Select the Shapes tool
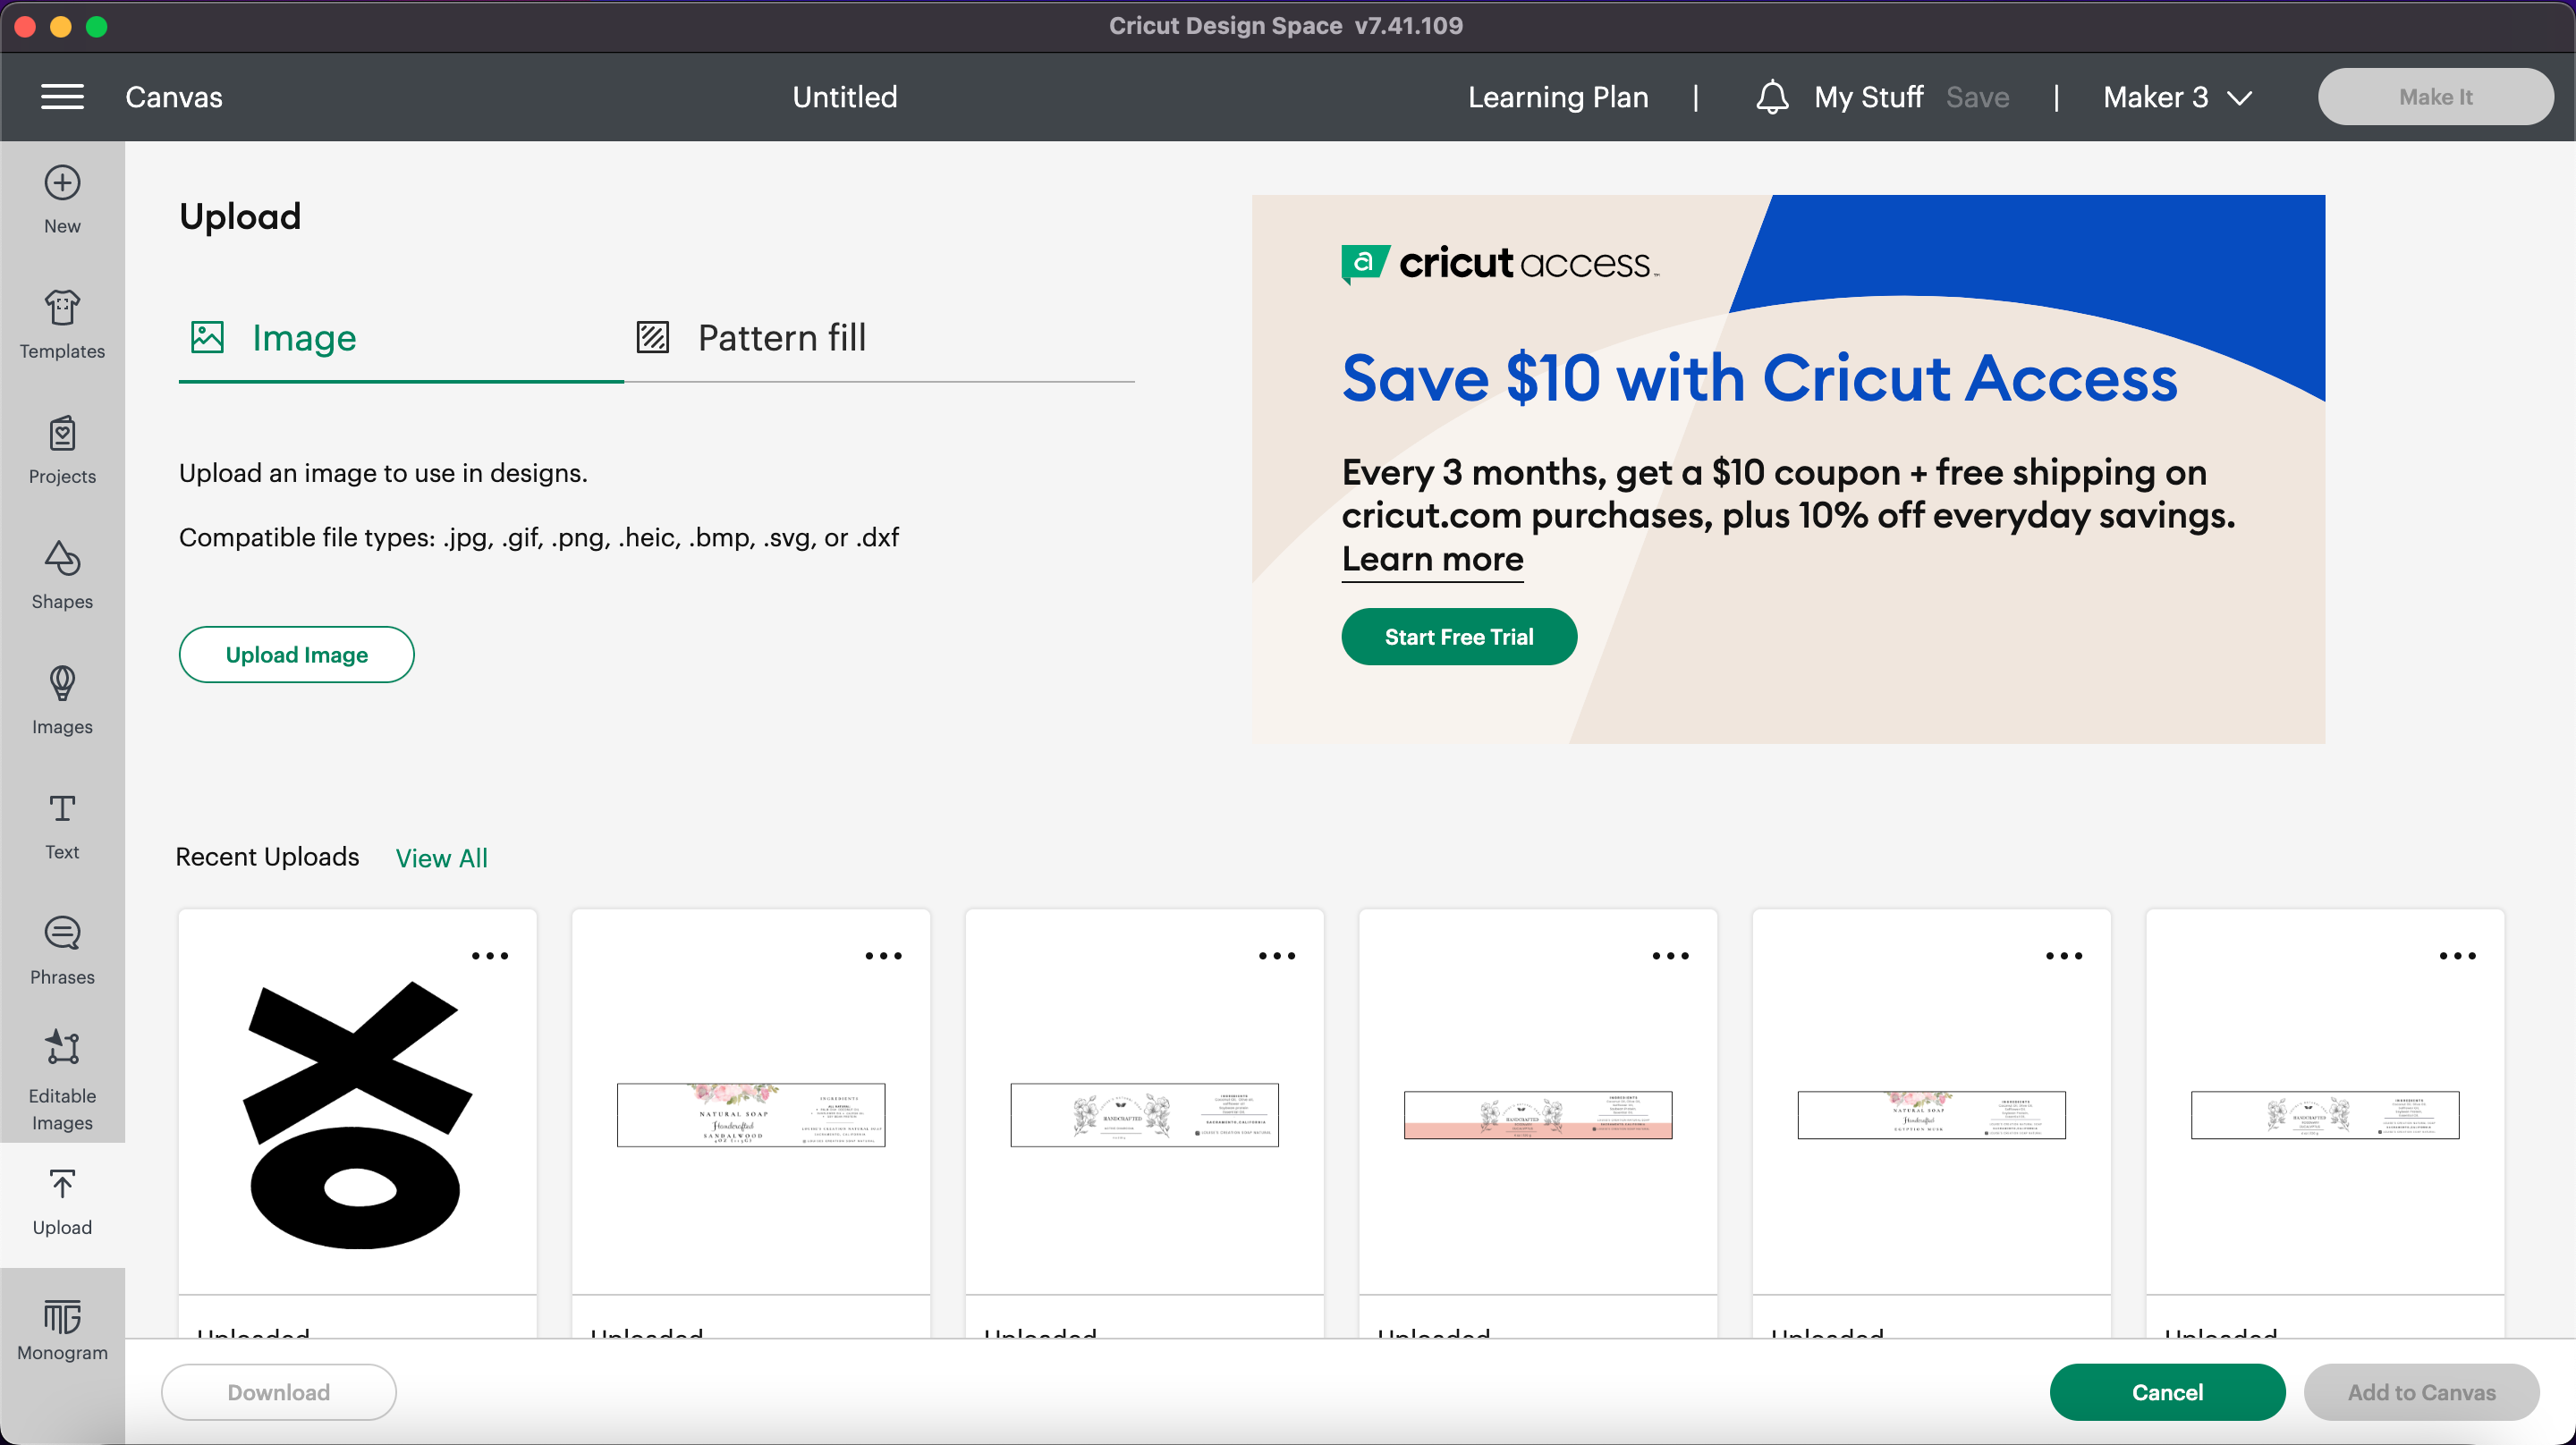The image size is (2576, 1445). point(62,570)
